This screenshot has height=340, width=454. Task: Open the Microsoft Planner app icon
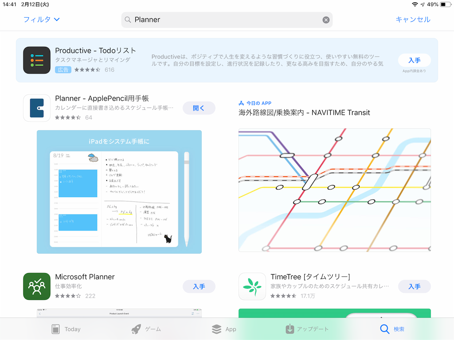click(x=37, y=286)
